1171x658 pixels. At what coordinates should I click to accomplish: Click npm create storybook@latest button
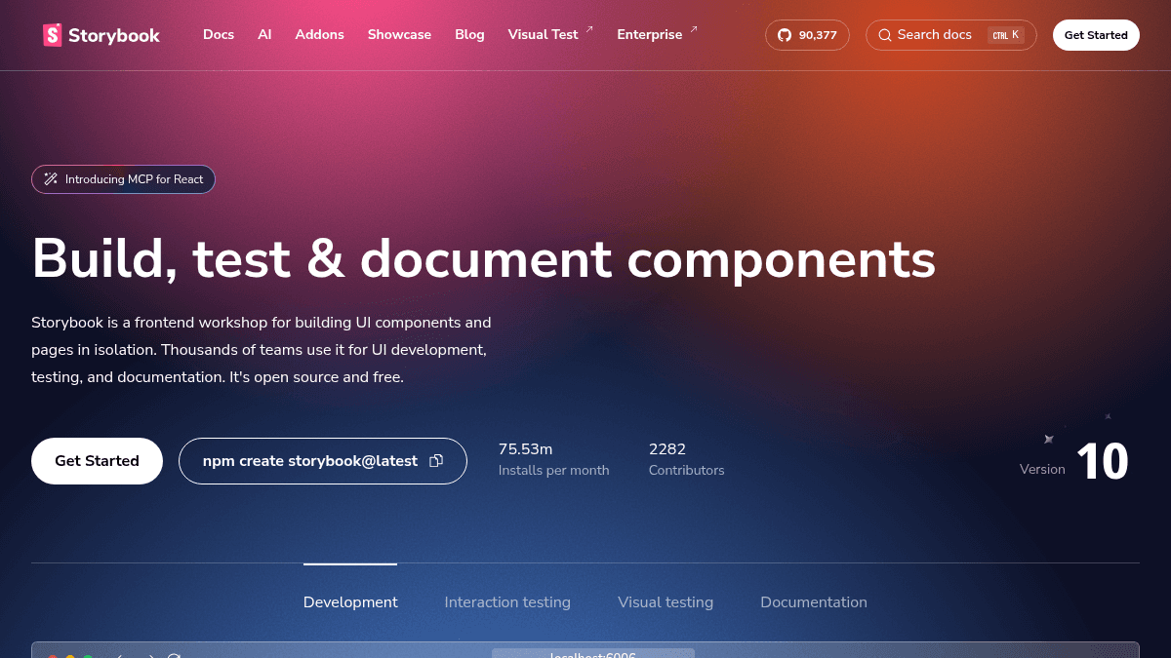323,461
